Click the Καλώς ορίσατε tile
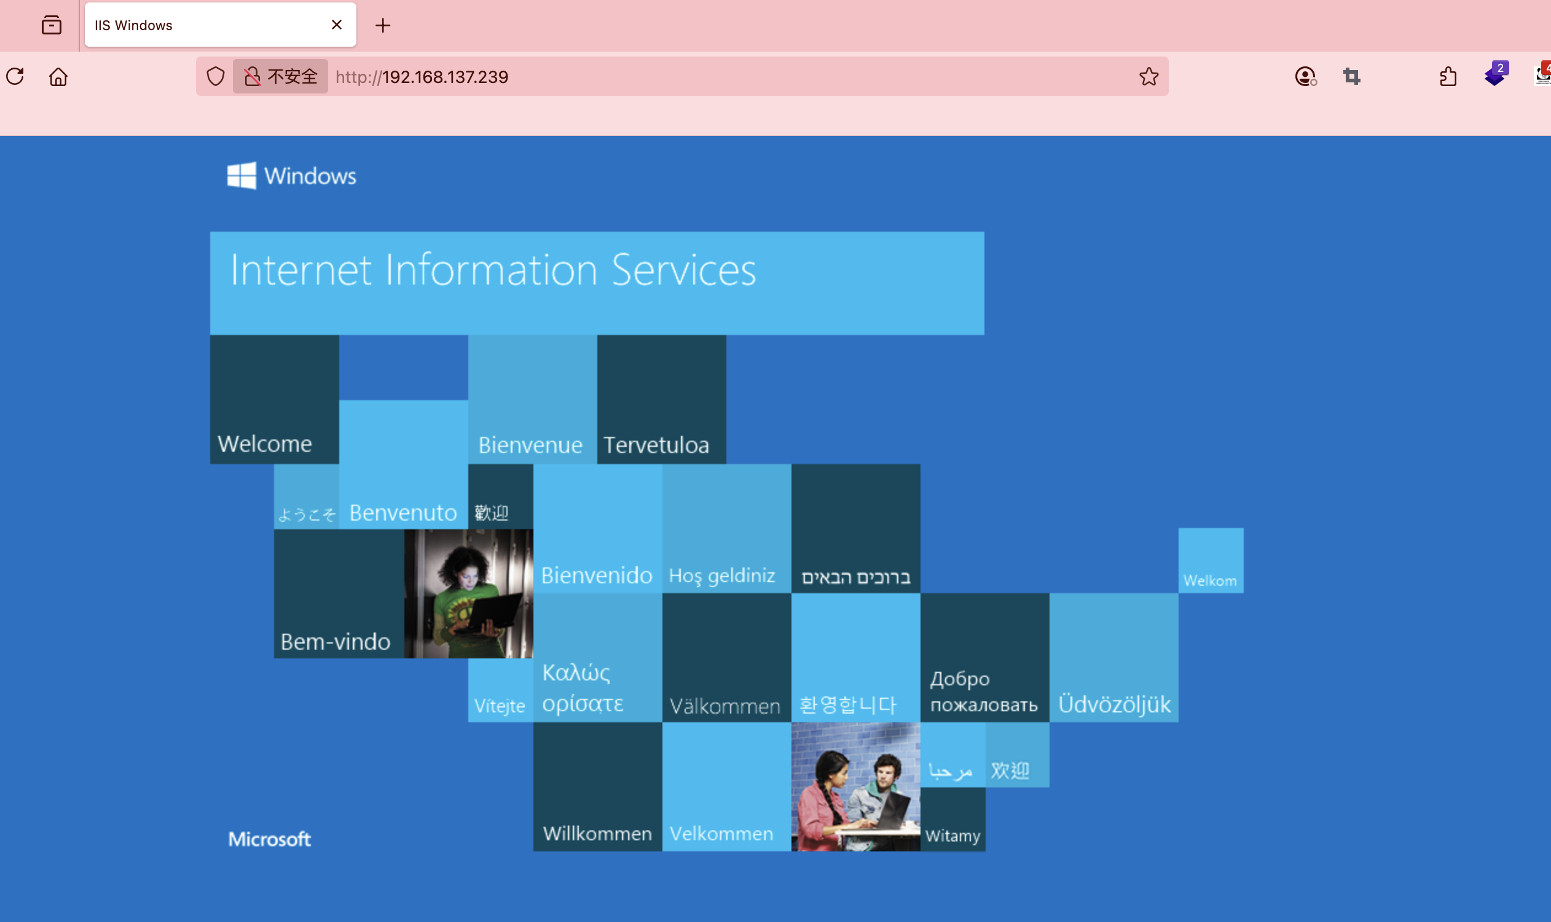The height and width of the screenshot is (922, 1551). coord(597,657)
